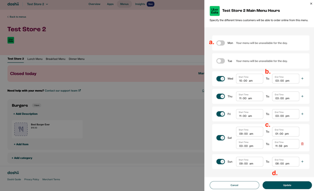Edit Saturday end time 01:00 pm

[x=286, y=132]
